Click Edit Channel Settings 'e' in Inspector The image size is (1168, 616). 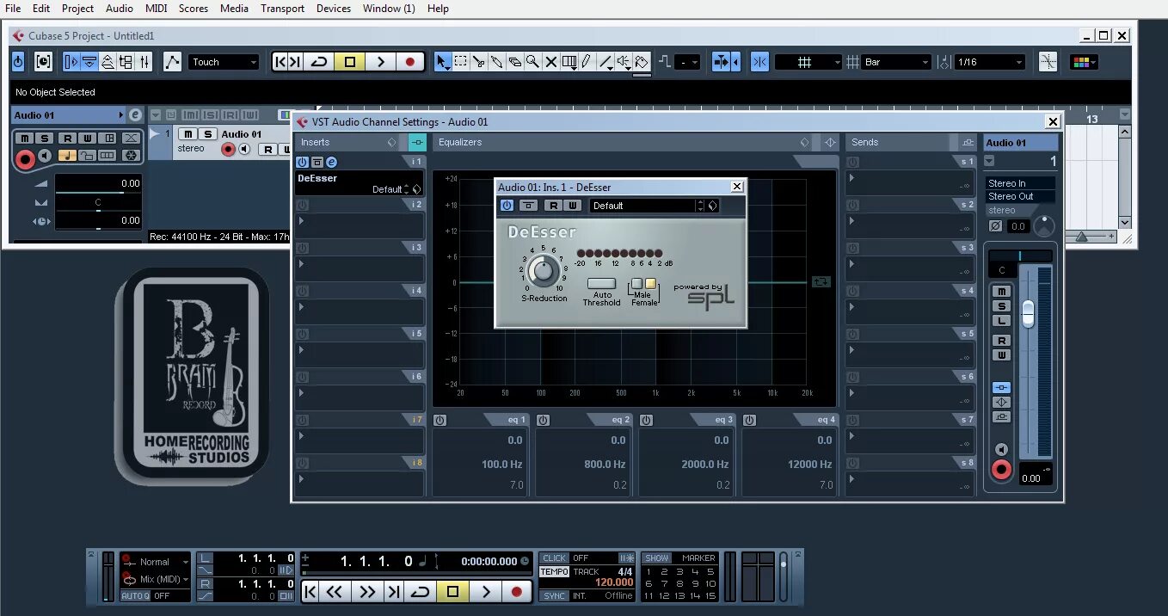[135, 114]
